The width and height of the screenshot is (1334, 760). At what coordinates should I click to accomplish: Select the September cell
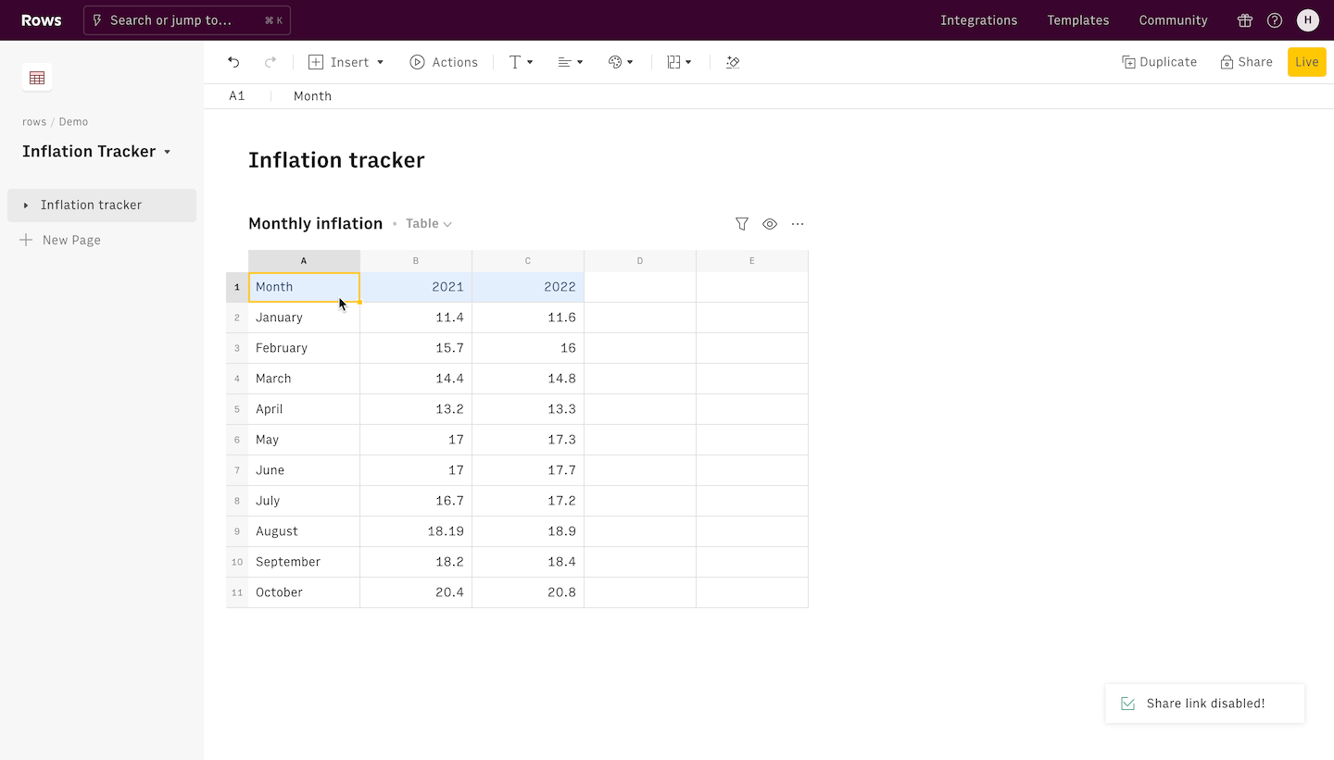coord(304,562)
